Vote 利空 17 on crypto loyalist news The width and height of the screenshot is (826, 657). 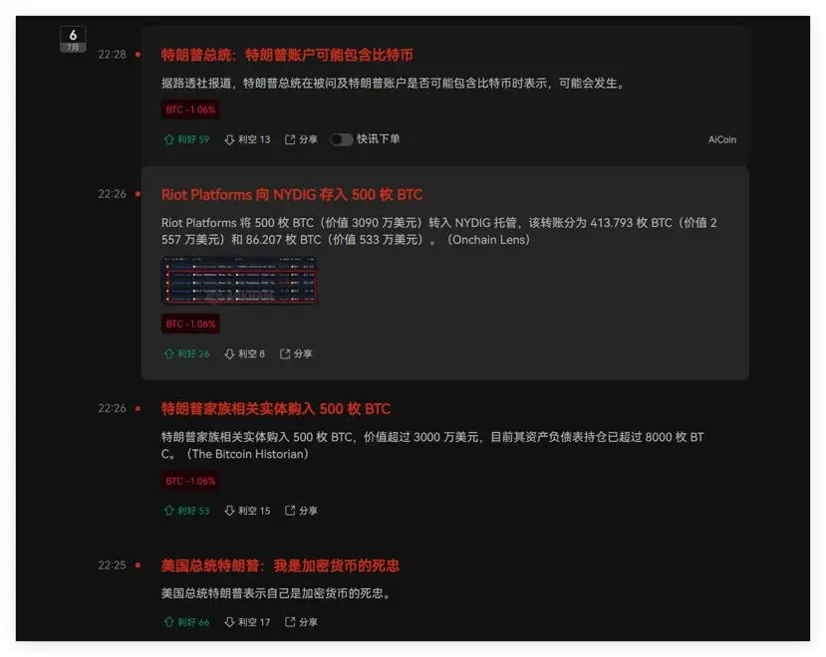(x=247, y=622)
